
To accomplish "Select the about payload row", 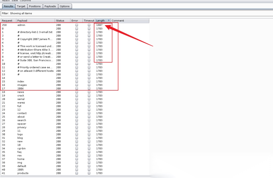I will (x=75, y=117).
